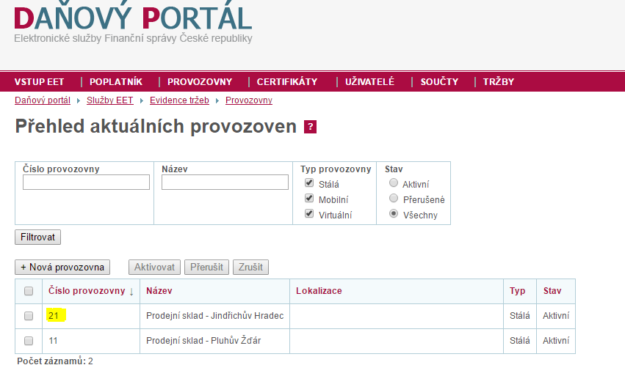Click the Počet záznamů: 2 text
This screenshot has height=376, width=625.
[55, 361]
